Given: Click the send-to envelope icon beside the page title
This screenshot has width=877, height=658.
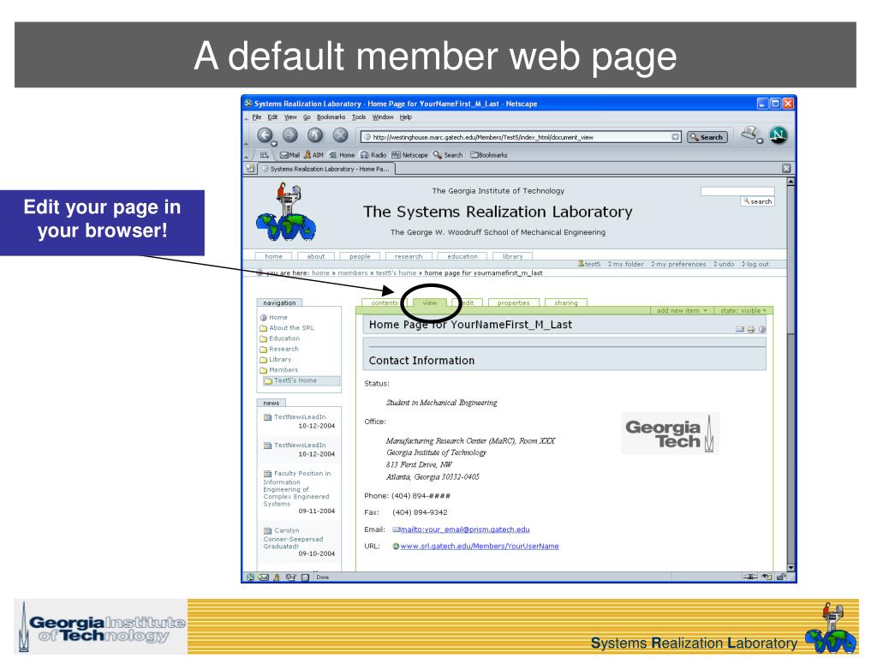Looking at the screenshot, I should pos(739,330).
